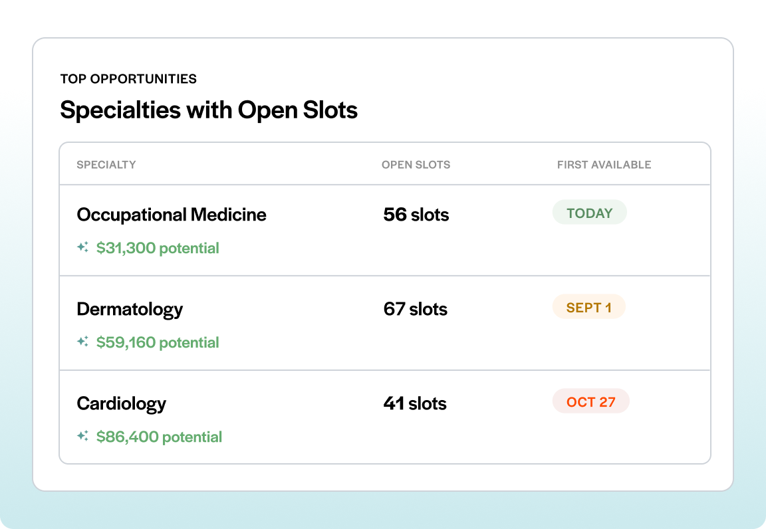The image size is (766, 529).
Task: Open the Occupational Medicine specialty row
Action: point(385,231)
